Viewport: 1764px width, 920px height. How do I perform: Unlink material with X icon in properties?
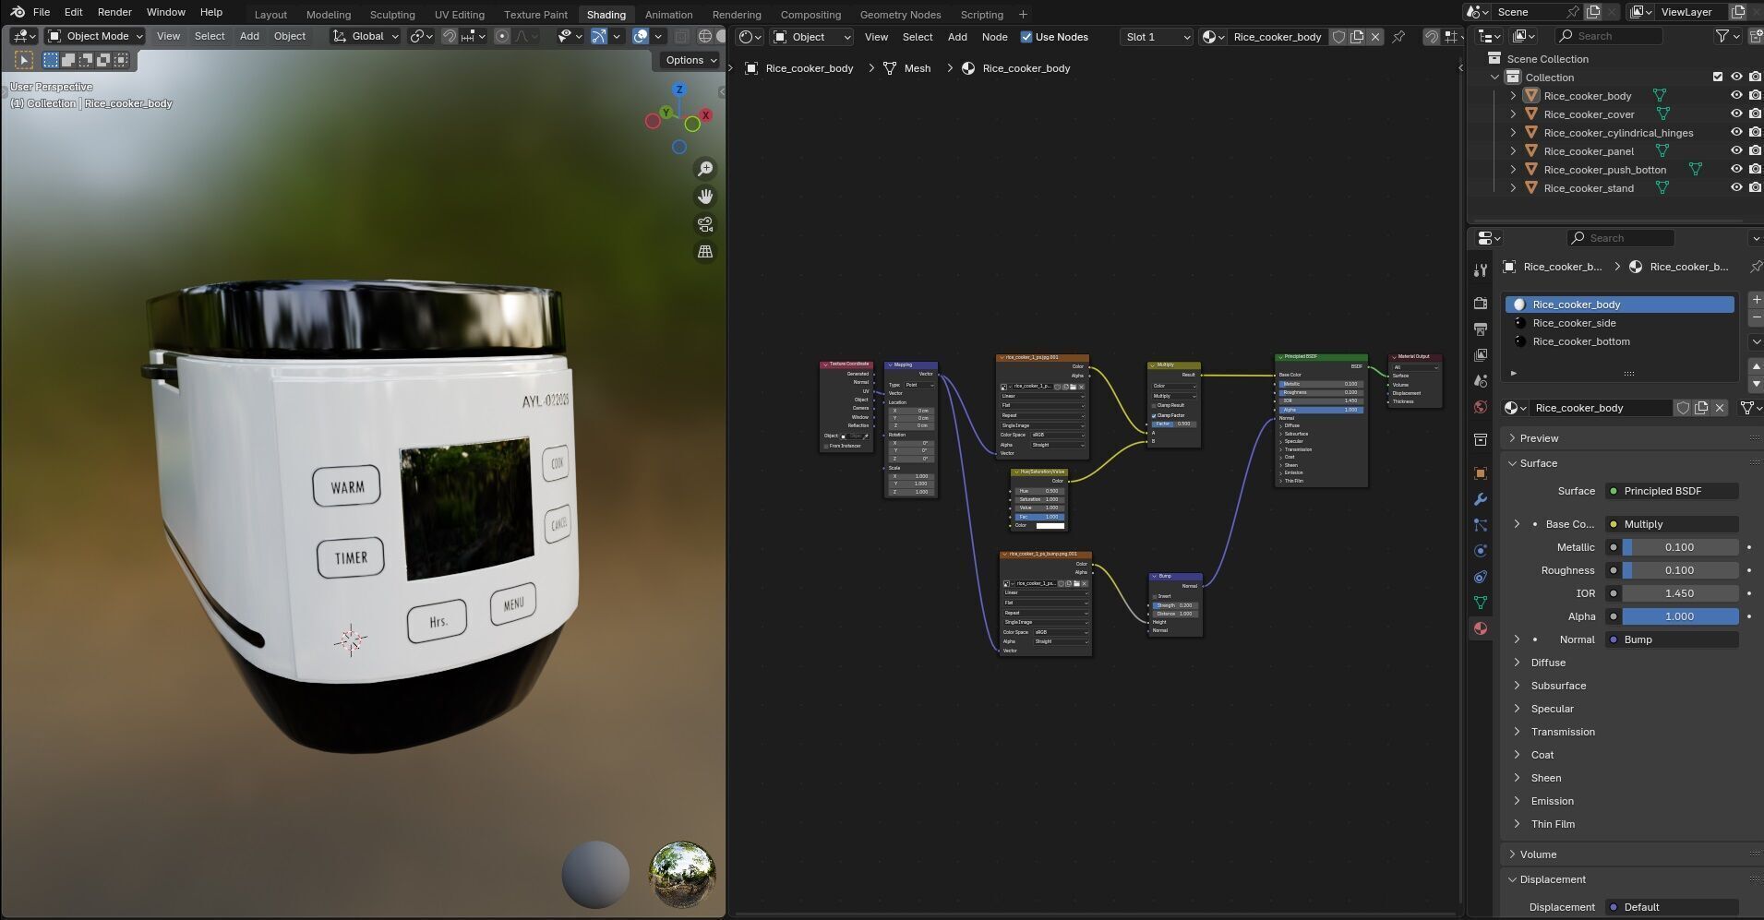[1720, 408]
